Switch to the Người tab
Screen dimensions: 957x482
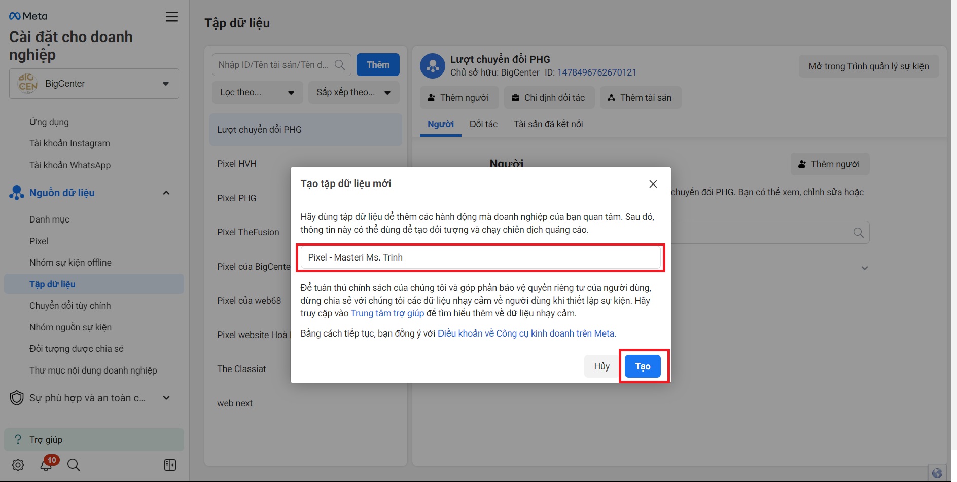(441, 124)
